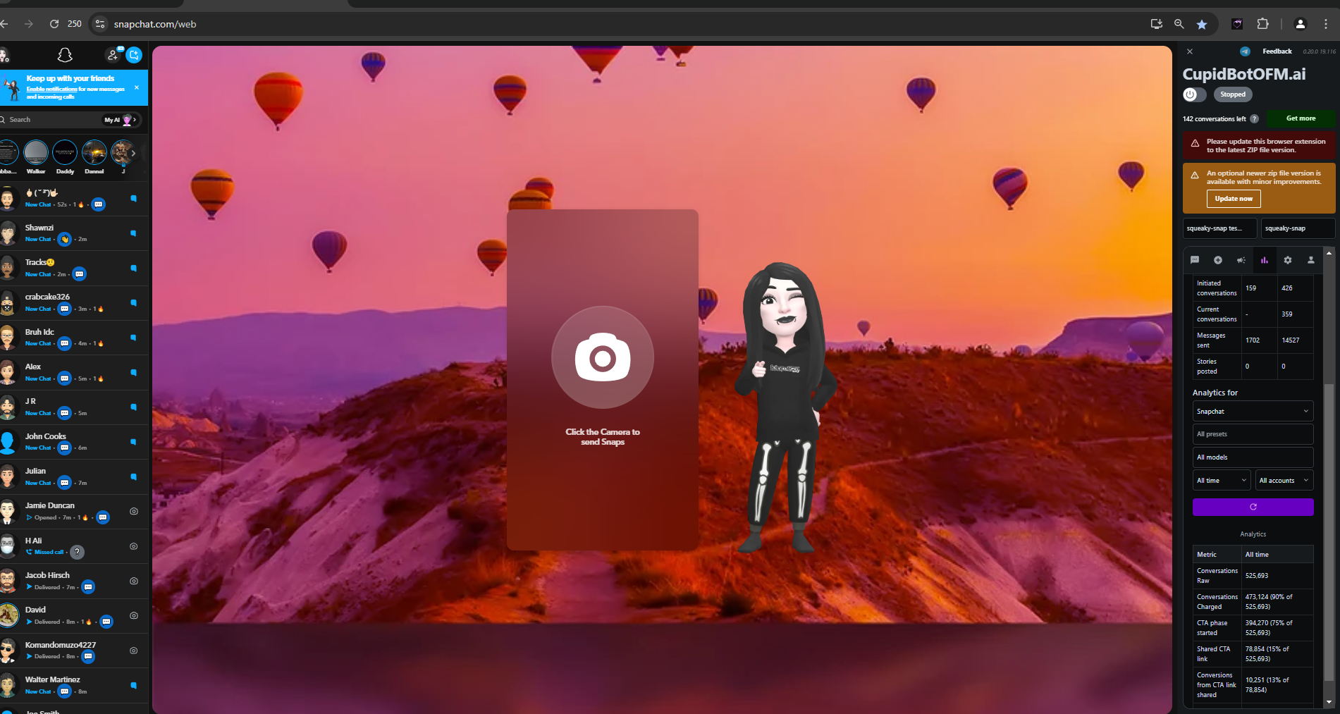Open the megaphone broadcast tab
The image size is (1340, 714).
[x=1241, y=260]
